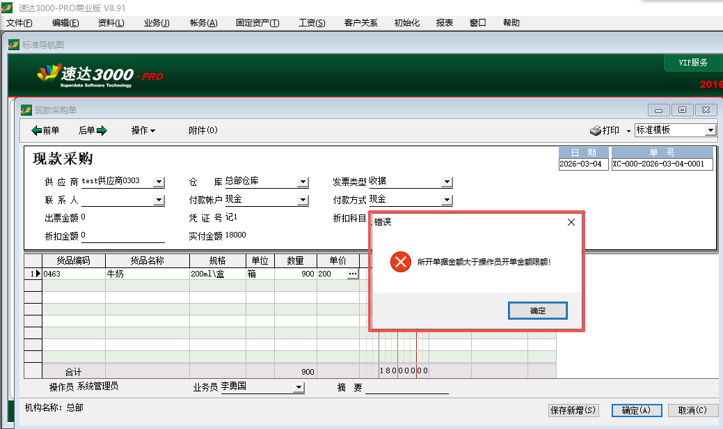Click the ellipsis button in 单价 cell

coord(353,274)
